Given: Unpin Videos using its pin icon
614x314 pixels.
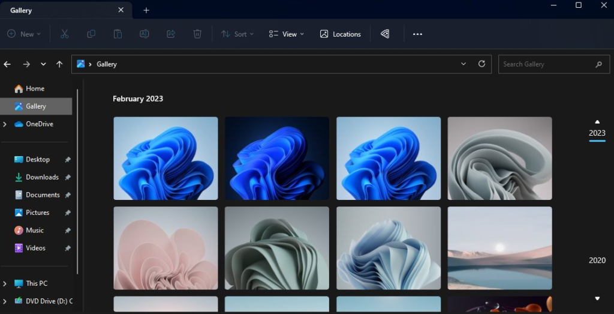Looking at the screenshot, I should tap(68, 248).
